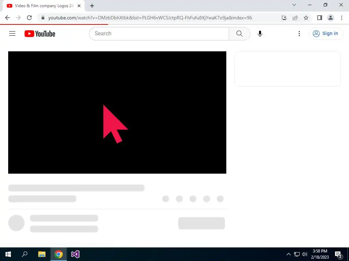
Task: Click the magnifier search button
Action: 240,34
